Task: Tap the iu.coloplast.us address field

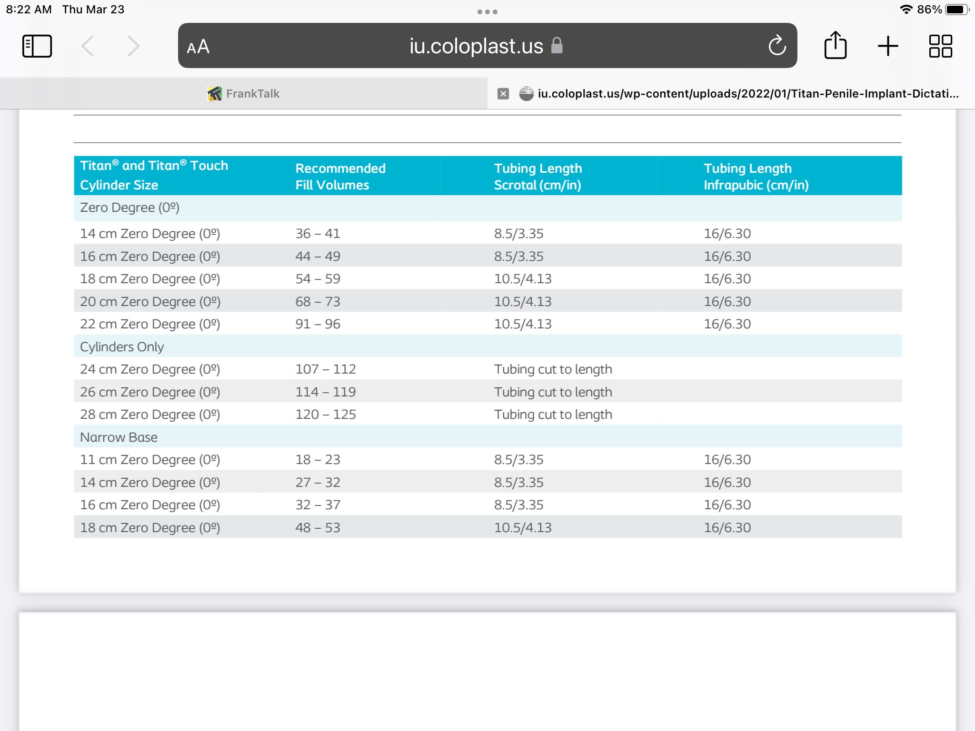Action: [x=487, y=46]
